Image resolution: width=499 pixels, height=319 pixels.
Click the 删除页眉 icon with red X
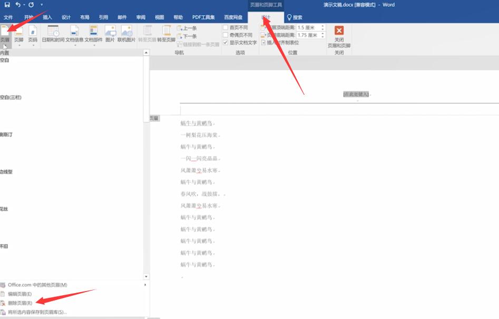(3, 303)
